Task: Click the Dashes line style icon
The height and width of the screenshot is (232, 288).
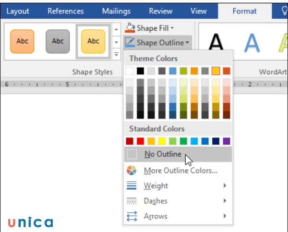Action: coord(131,201)
